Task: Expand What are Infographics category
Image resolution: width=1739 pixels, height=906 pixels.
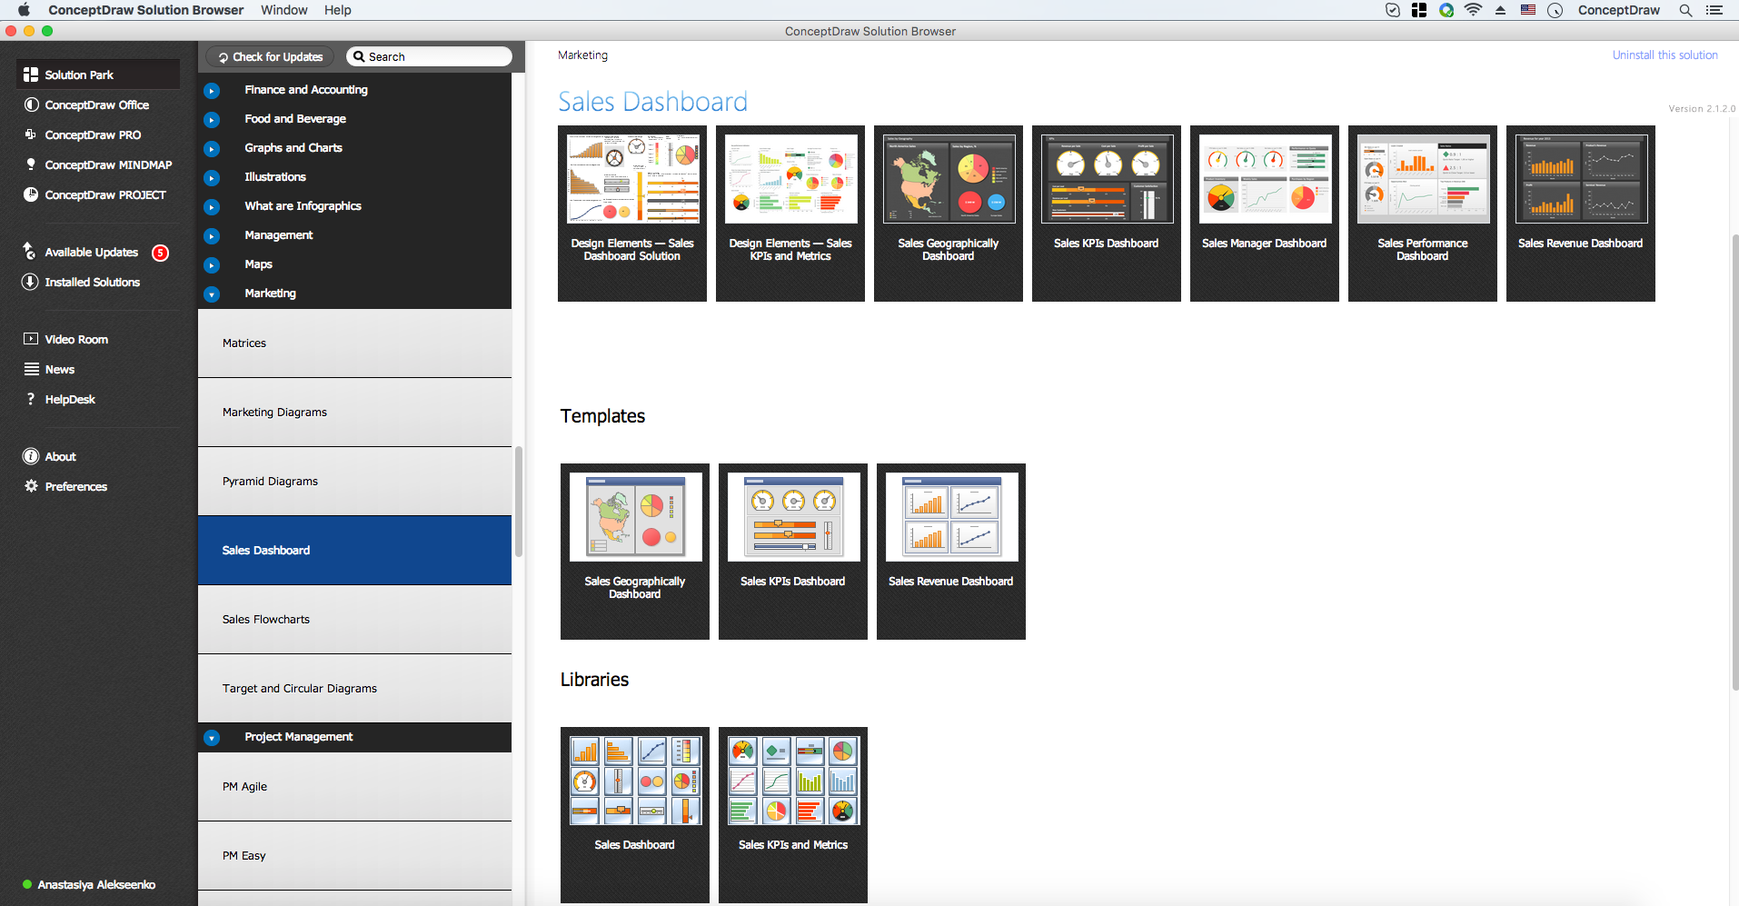Action: (212, 207)
